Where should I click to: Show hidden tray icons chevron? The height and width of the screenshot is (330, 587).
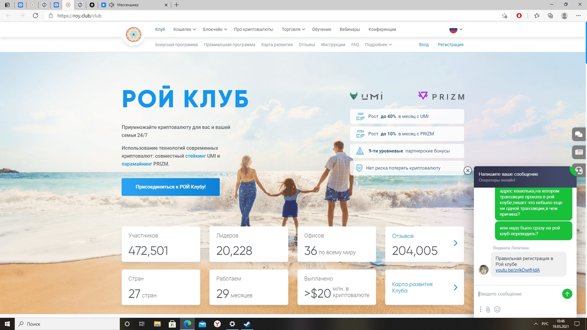pyautogui.click(x=536, y=324)
